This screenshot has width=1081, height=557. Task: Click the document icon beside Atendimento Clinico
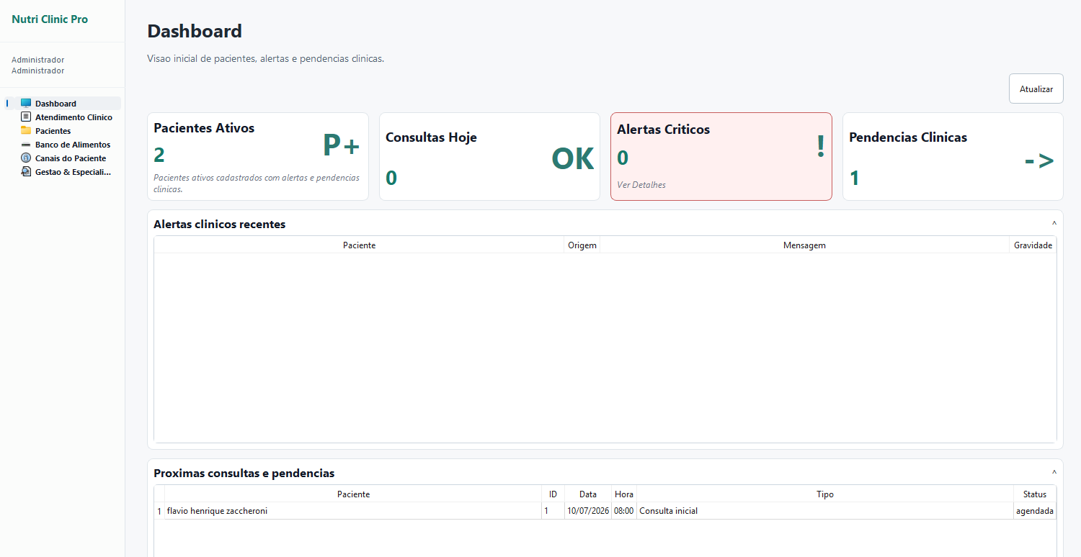[x=26, y=117]
